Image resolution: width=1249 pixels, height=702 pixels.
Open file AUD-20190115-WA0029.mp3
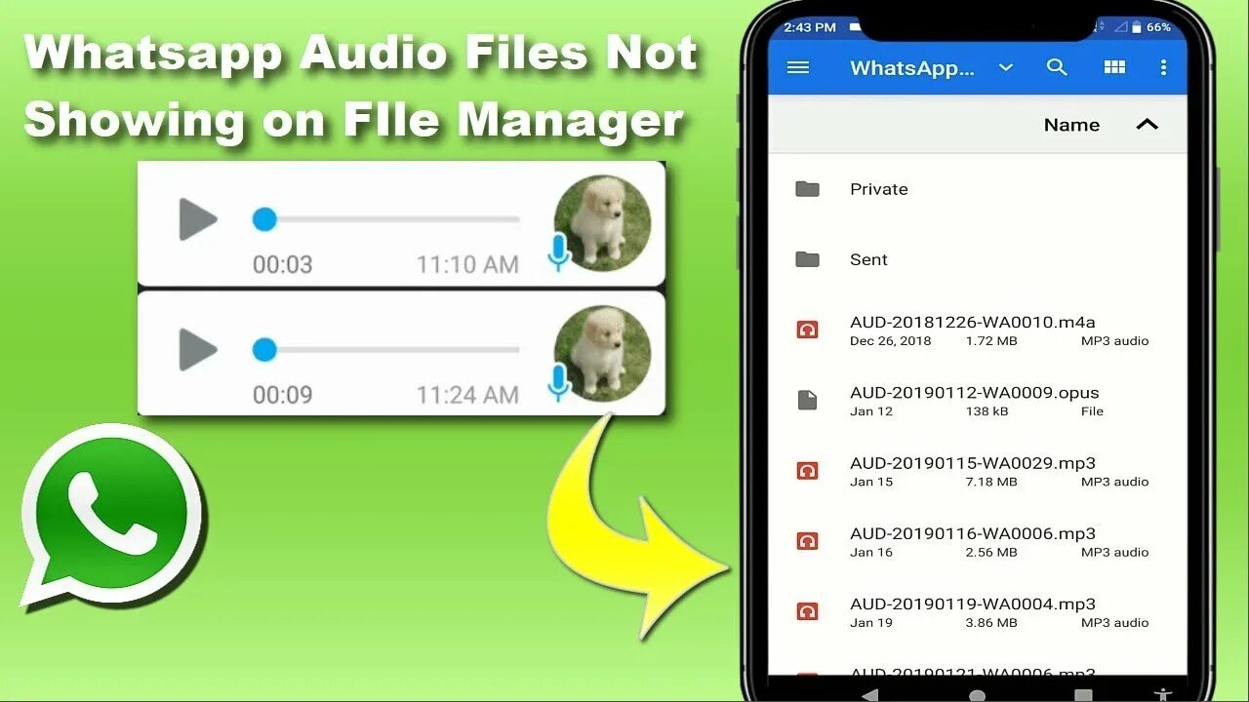click(973, 463)
